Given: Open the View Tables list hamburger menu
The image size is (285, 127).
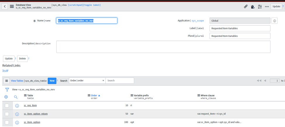Looking at the screenshot, I should (x=6, y=81).
